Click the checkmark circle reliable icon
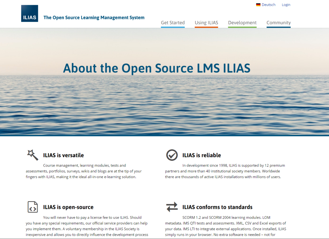Image resolution: width=329 pixels, height=239 pixels. [x=172, y=155]
